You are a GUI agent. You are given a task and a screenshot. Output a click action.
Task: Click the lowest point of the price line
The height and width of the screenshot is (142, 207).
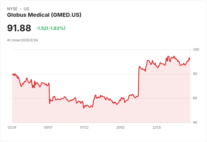pos(84,108)
